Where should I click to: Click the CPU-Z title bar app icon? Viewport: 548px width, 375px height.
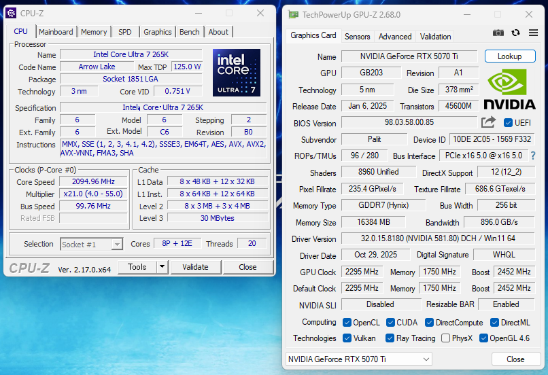click(x=11, y=13)
